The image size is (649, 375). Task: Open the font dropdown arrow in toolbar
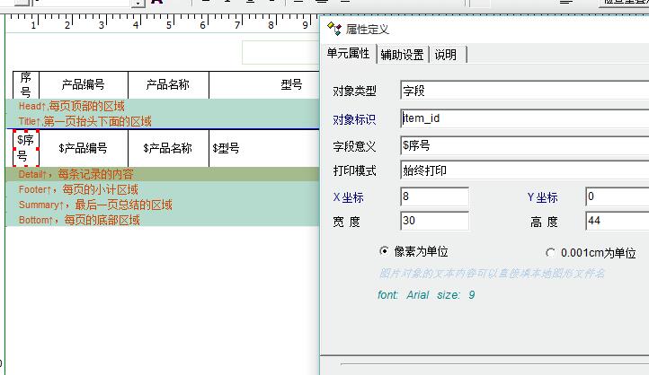pyautogui.click(x=138, y=3)
